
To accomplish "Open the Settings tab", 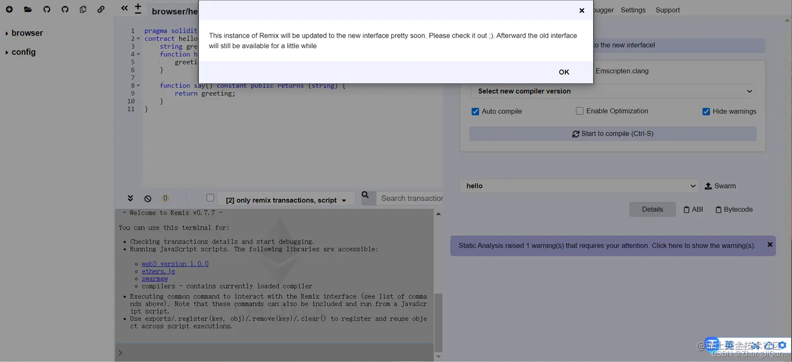I will point(633,10).
